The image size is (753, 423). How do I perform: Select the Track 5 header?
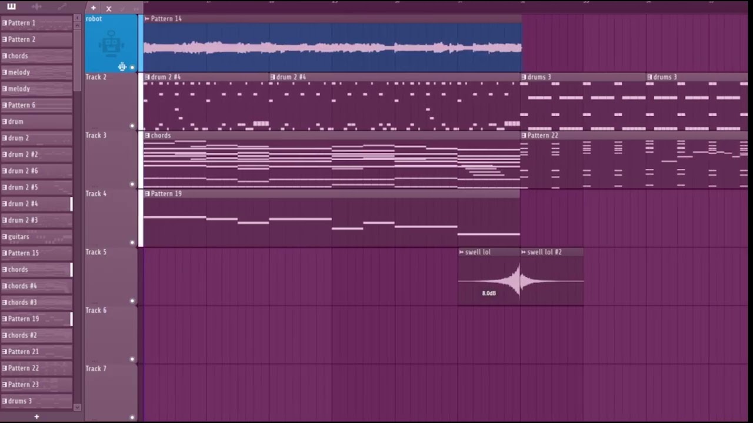point(111,276)
